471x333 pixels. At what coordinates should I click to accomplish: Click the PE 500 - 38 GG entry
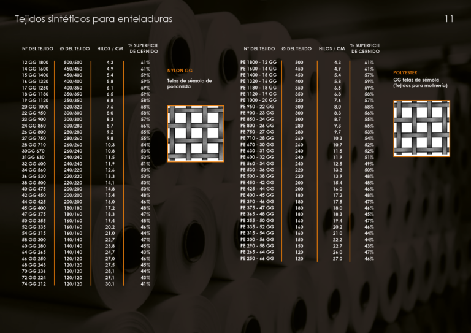258,176
